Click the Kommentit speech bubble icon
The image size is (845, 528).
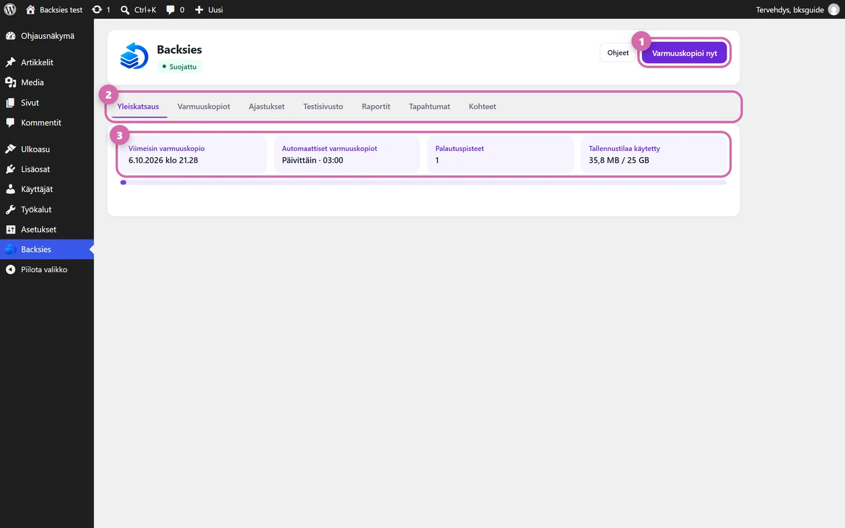pos(10,122)
